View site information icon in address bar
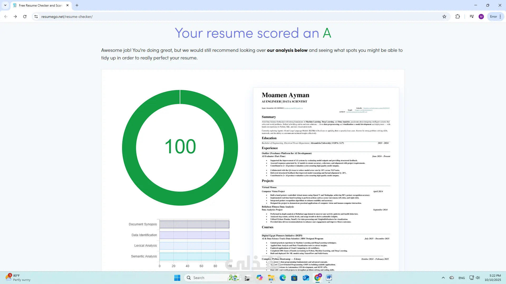The height and width of the screenshot is (284, 506). tap(36, 17)
